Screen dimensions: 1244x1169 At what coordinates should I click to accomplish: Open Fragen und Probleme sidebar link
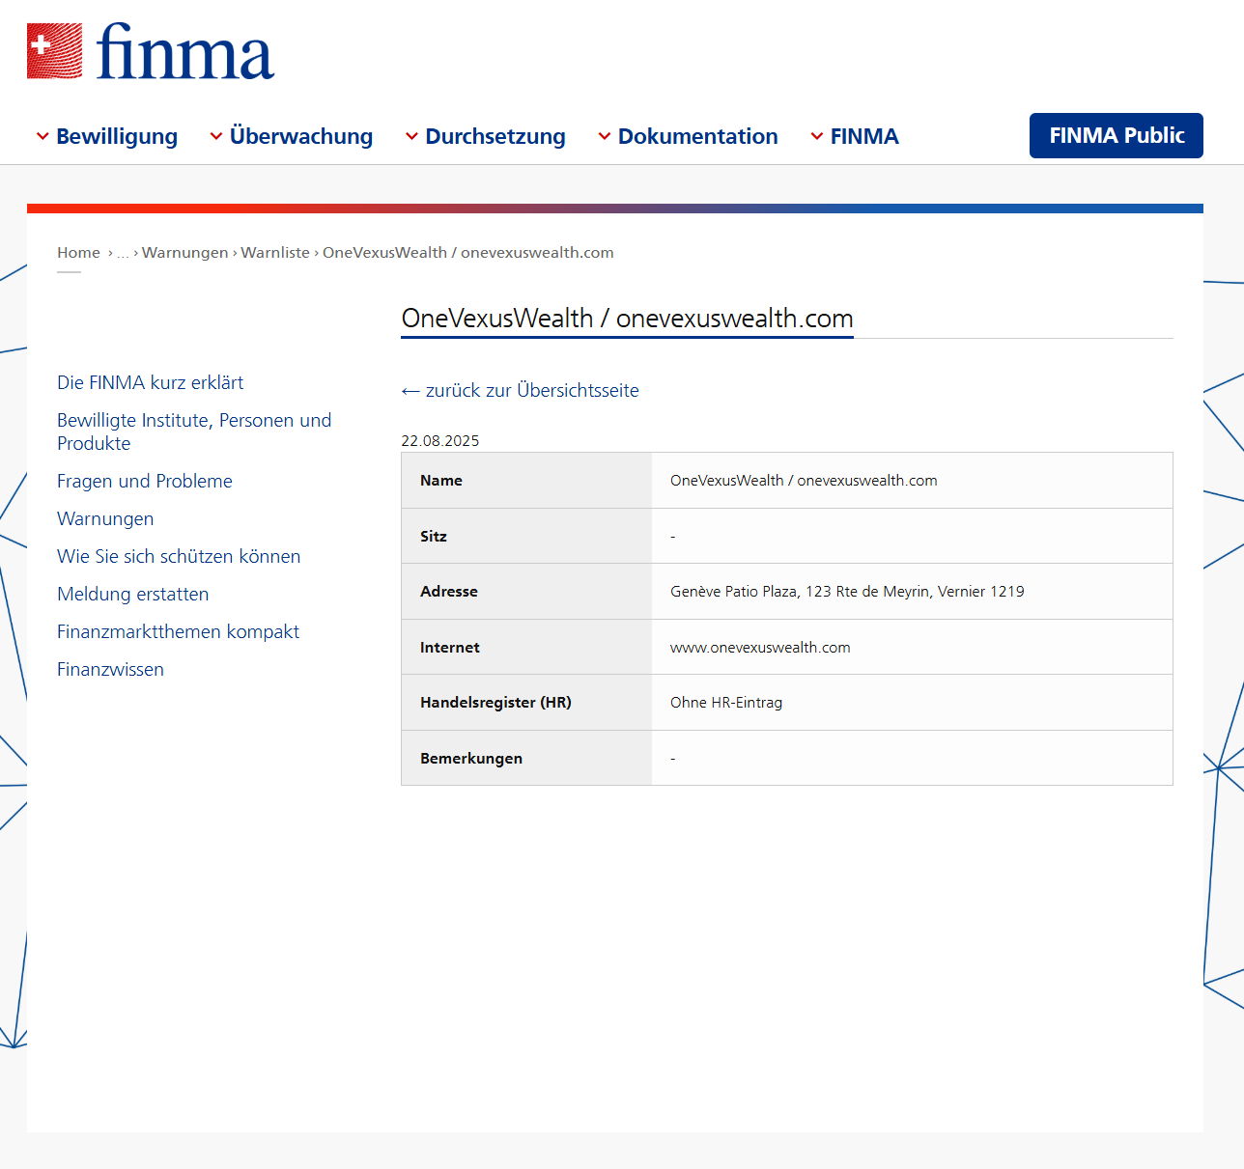point(145,481)
